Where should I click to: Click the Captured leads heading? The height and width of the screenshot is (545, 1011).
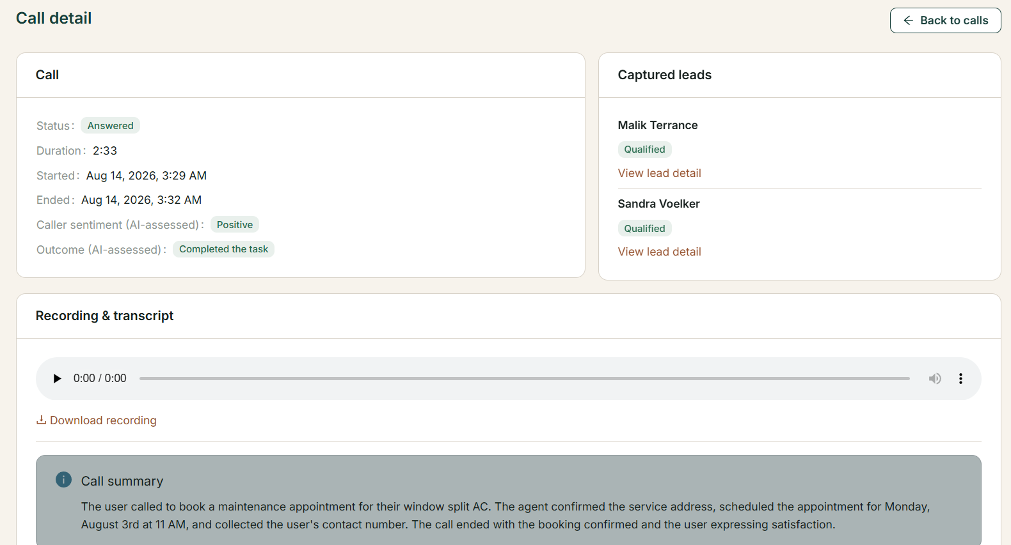click(664, 75)
